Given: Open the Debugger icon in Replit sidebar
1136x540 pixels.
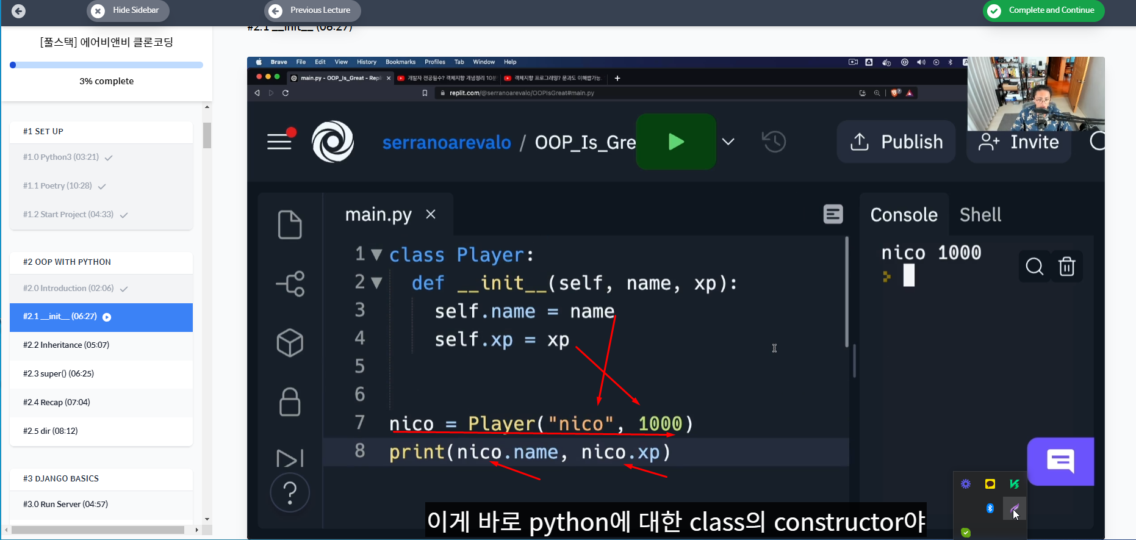Looking at the screenshot, I should click(290, 458).
